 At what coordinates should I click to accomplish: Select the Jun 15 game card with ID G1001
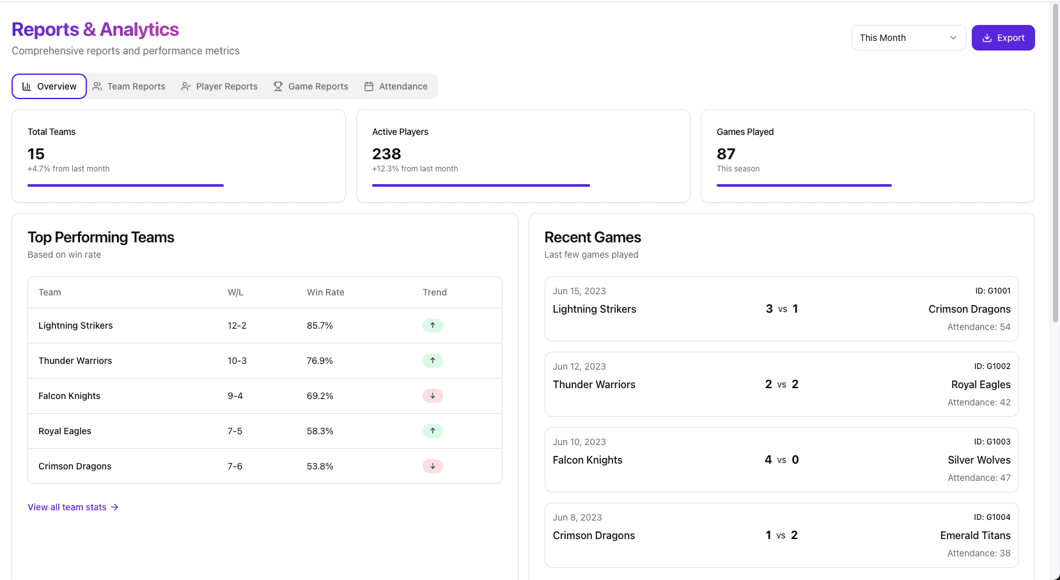point(781,309)
